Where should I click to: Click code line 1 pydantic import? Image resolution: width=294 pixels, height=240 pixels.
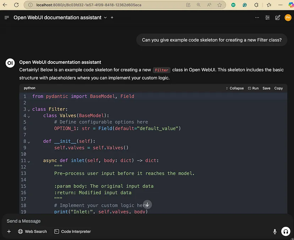pos(83,96)
